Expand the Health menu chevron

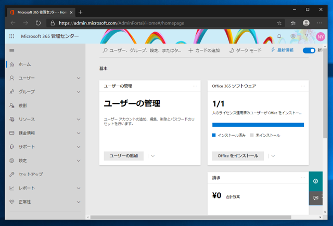pyautogui.click(x=79, y=202)
